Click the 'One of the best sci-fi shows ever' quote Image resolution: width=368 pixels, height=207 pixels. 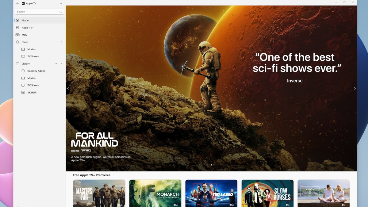click(x=297, y=63)
